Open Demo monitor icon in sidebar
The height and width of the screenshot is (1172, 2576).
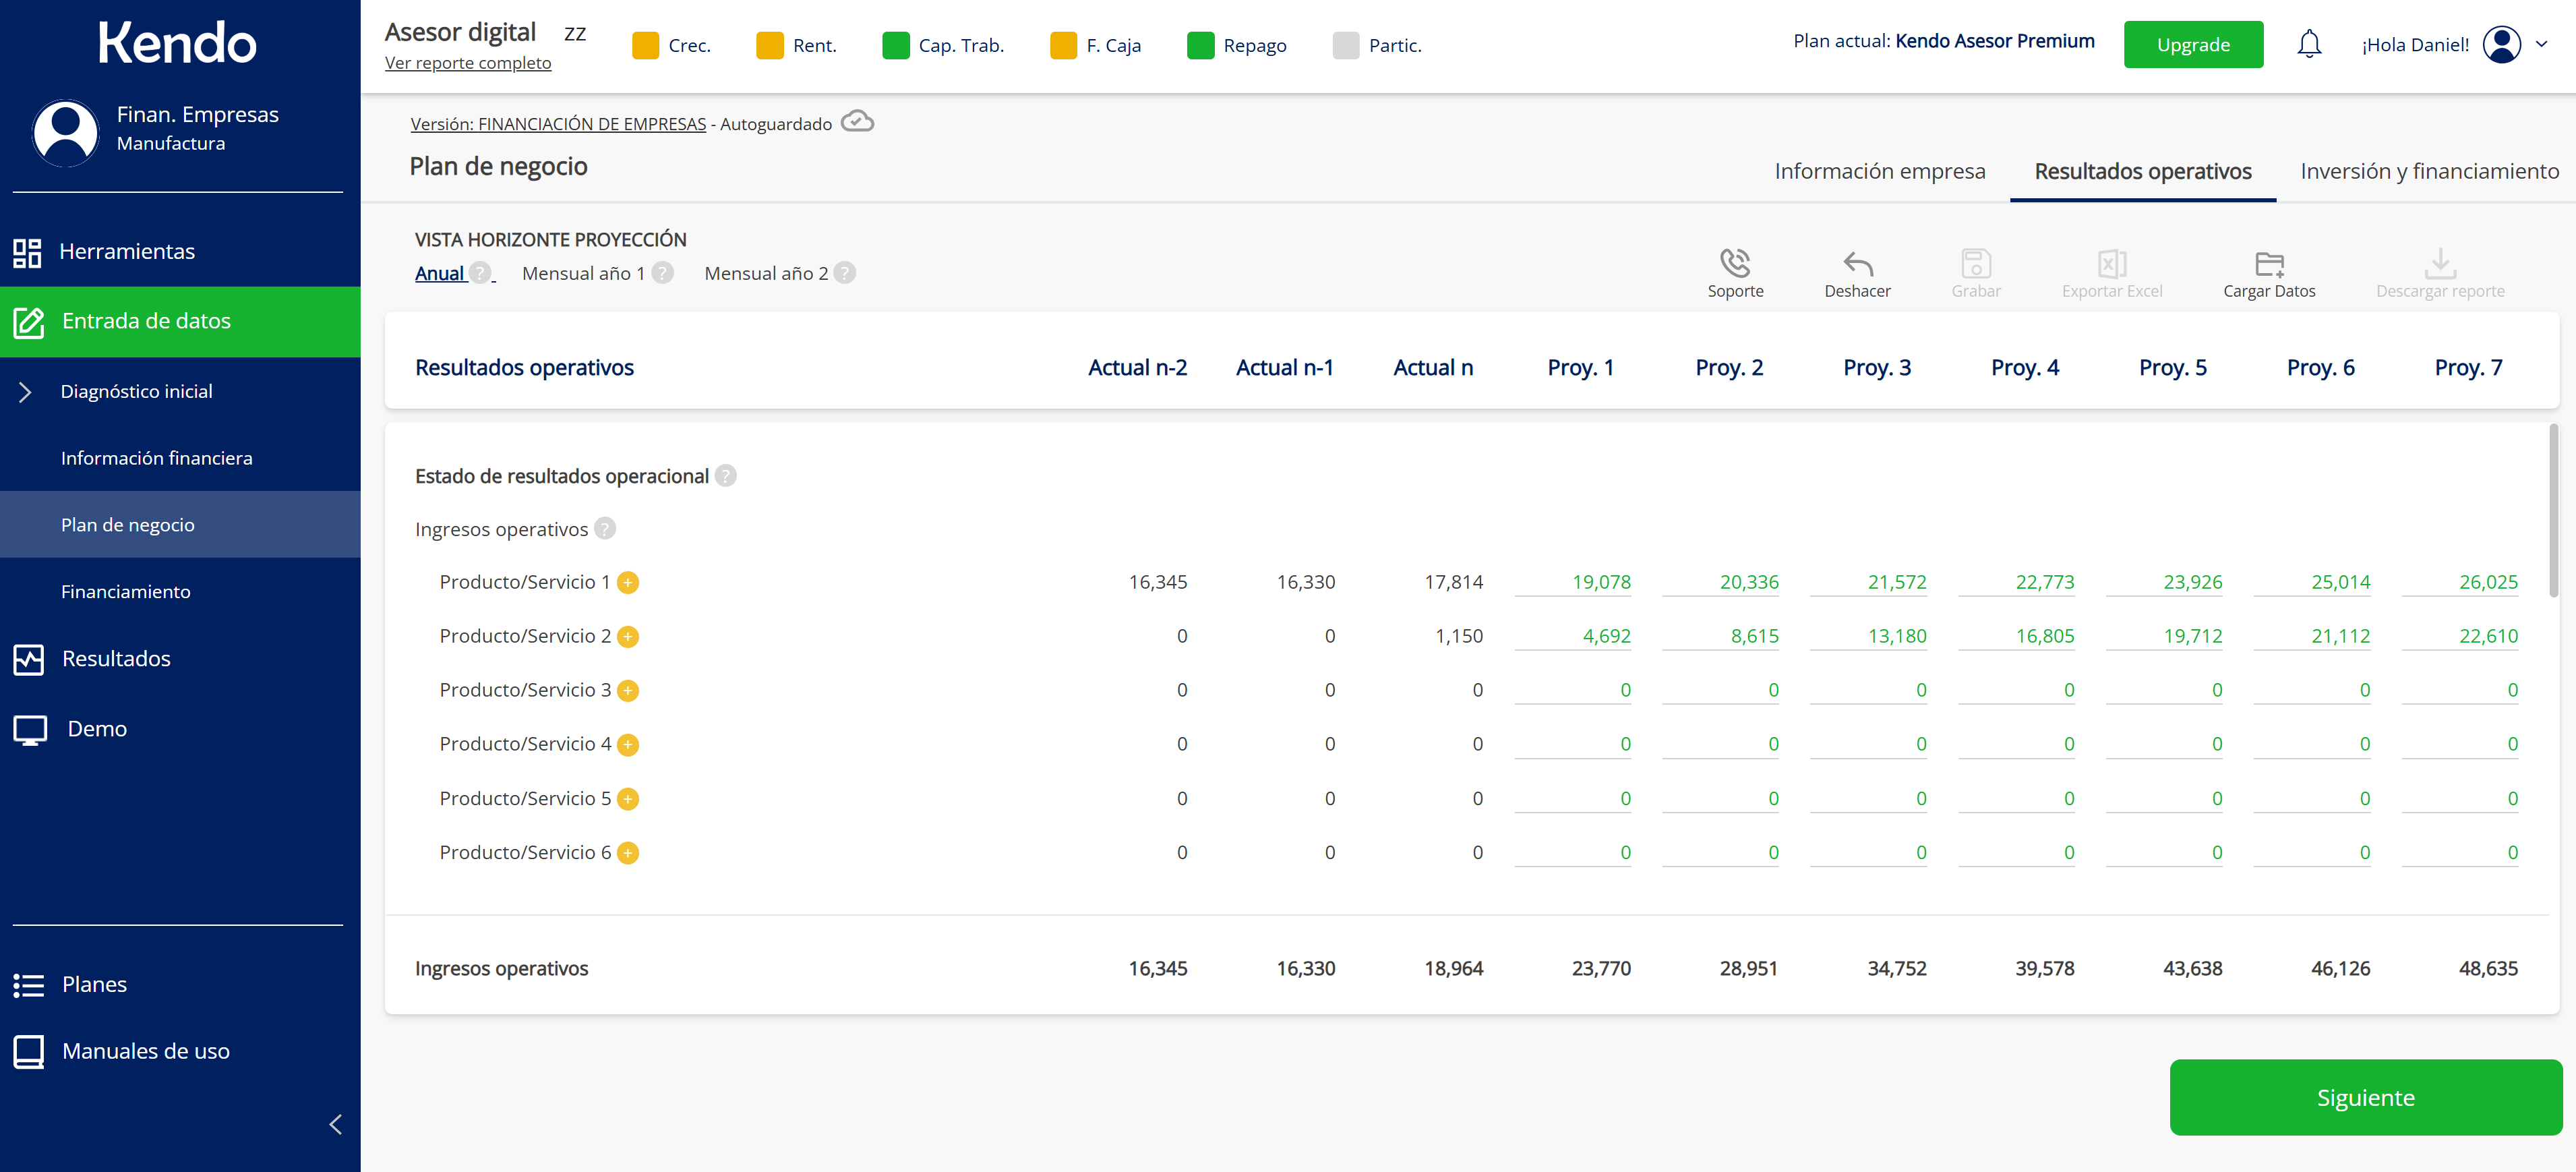[30, 730]
